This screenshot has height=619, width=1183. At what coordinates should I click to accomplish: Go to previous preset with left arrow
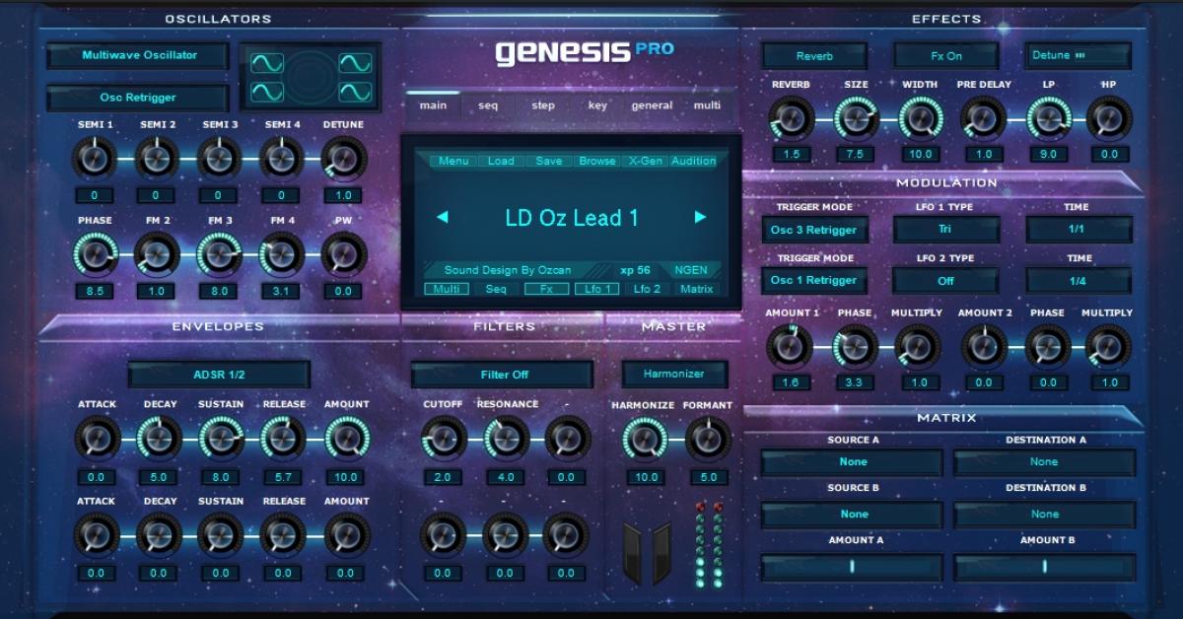[443, 218]
